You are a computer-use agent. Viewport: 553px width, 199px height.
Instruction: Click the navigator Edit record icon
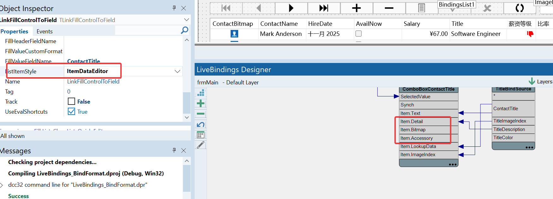click(x=422, y=8)
